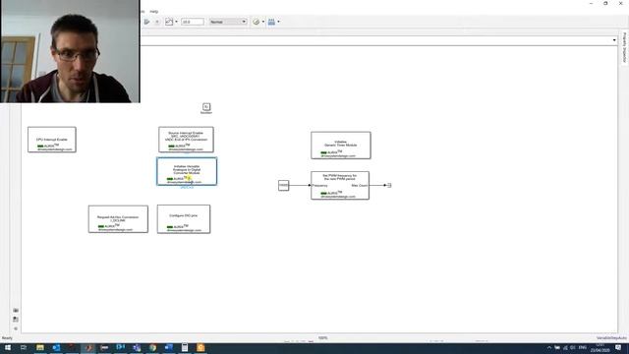This screenshot has height=354, width=629.
Task: Click the ENG language indicator
Action: [x=583, y=347]
